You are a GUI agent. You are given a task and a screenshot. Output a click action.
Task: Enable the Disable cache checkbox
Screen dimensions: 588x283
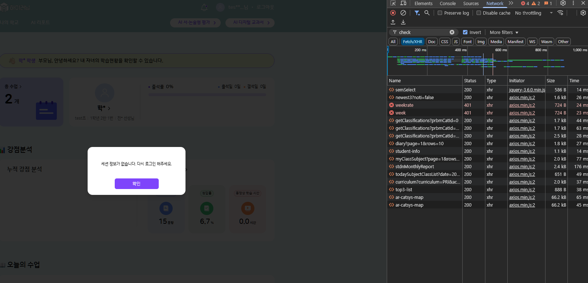coord(479,13)
